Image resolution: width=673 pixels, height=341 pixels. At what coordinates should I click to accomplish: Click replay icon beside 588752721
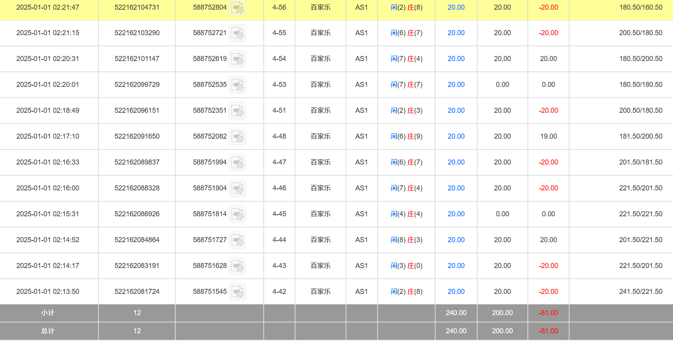pyautogui.click(x=237, y=33)
